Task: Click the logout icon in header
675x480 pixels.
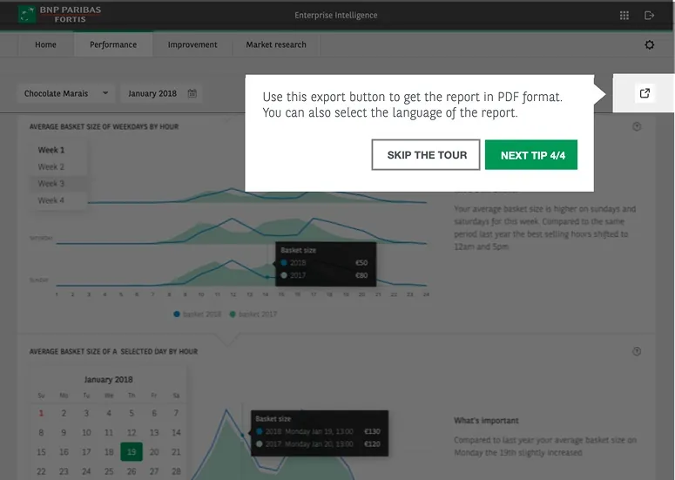Action: (x=649, y=16)
